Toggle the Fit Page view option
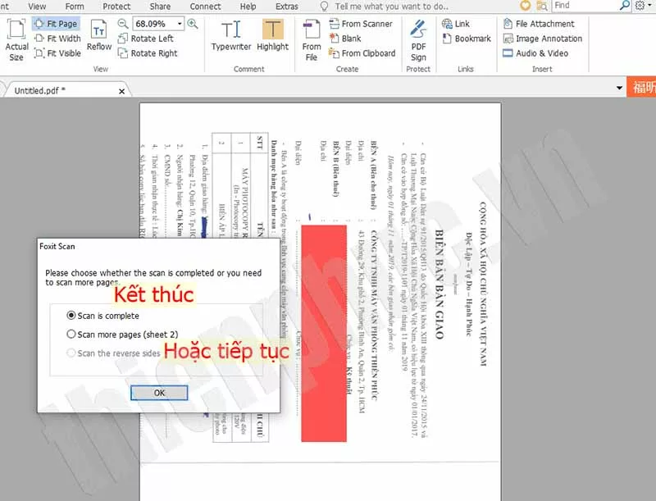Viewport: 656px width, 501px height. point(56,24)
